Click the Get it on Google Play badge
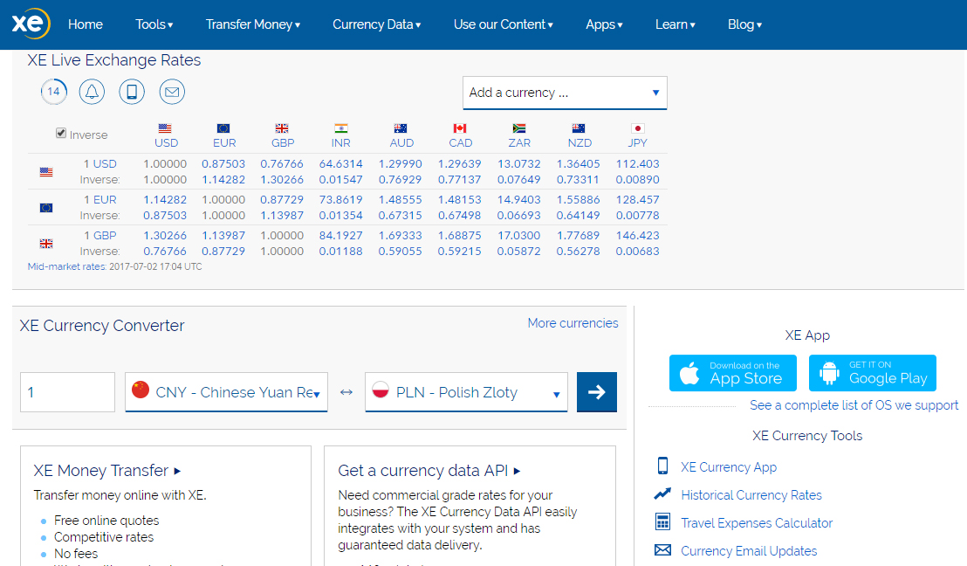The image size is (967, 566). point(872,373)
